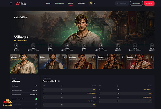Click the reward icon under 5 xp
This screenshot has height=109, width=161.
[15, 50]
